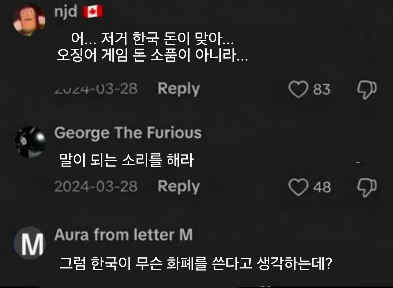The image size is (393, 288).
Task: Reply to njd's comment
Action: tap(179, 89)
